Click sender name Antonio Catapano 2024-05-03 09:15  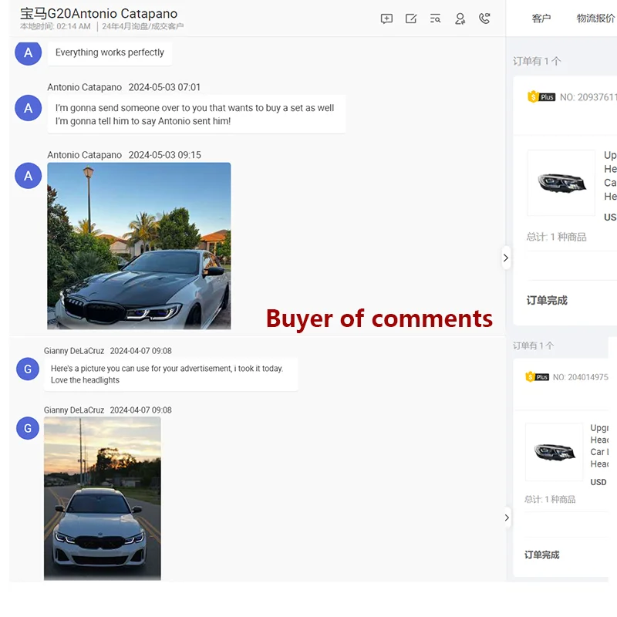[x=124, y=155]
